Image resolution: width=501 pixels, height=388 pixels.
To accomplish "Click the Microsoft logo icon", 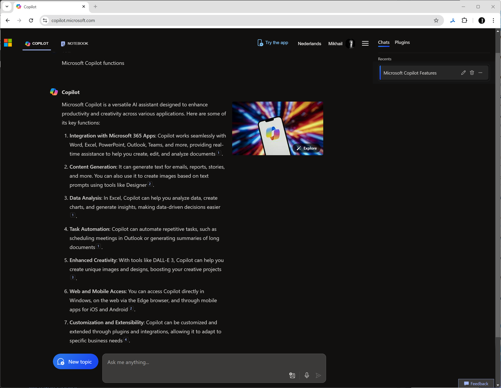I will coord(8,43).
